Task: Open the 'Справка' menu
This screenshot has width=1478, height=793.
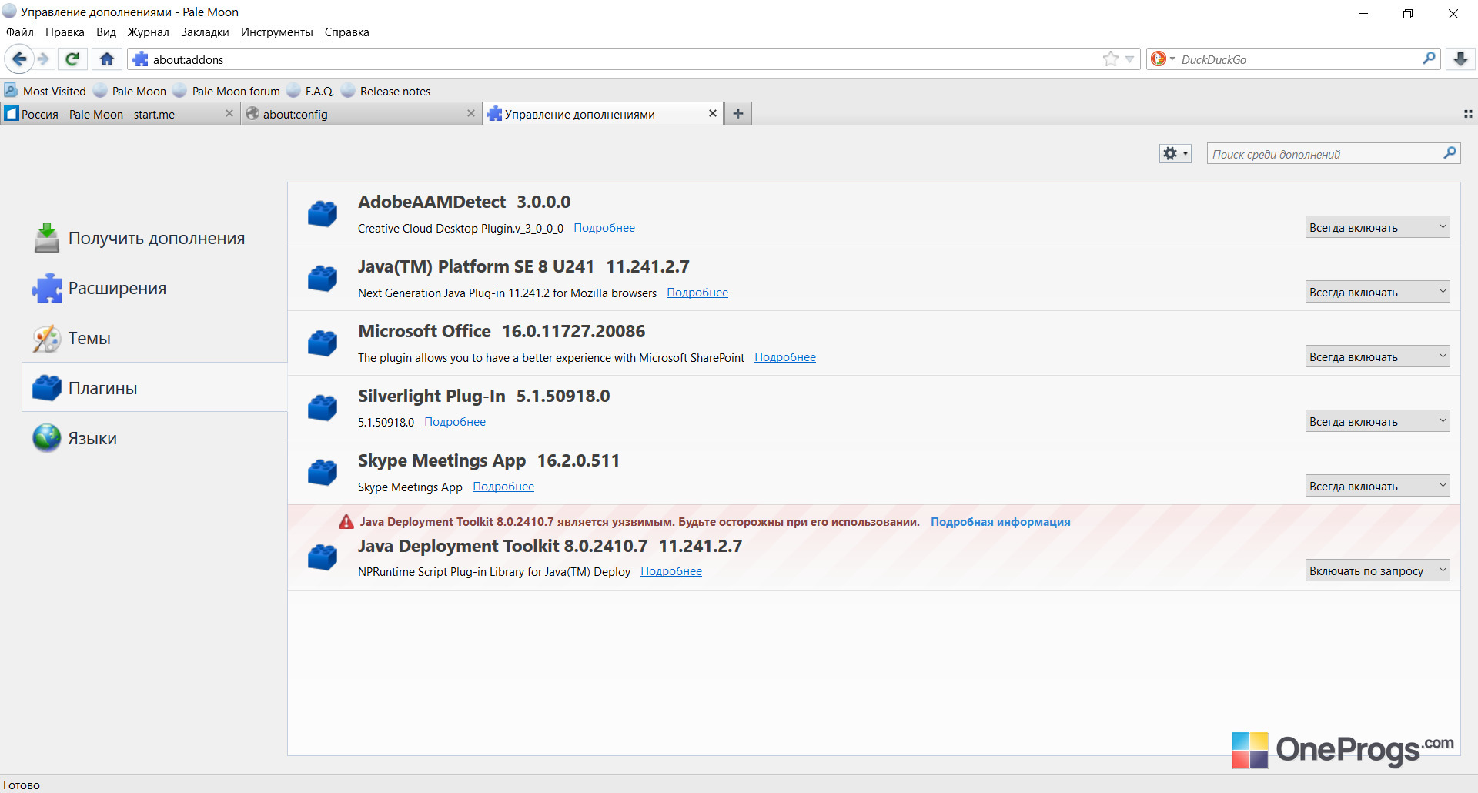Action: (x=347, y=32)
